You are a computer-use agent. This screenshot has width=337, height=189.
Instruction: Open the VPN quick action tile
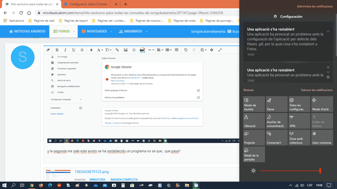click(299, 121)
